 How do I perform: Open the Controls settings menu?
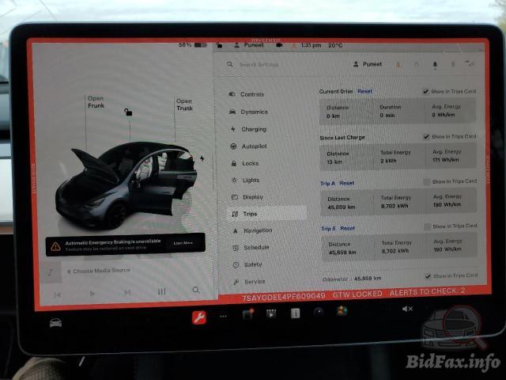click(251, 94)
